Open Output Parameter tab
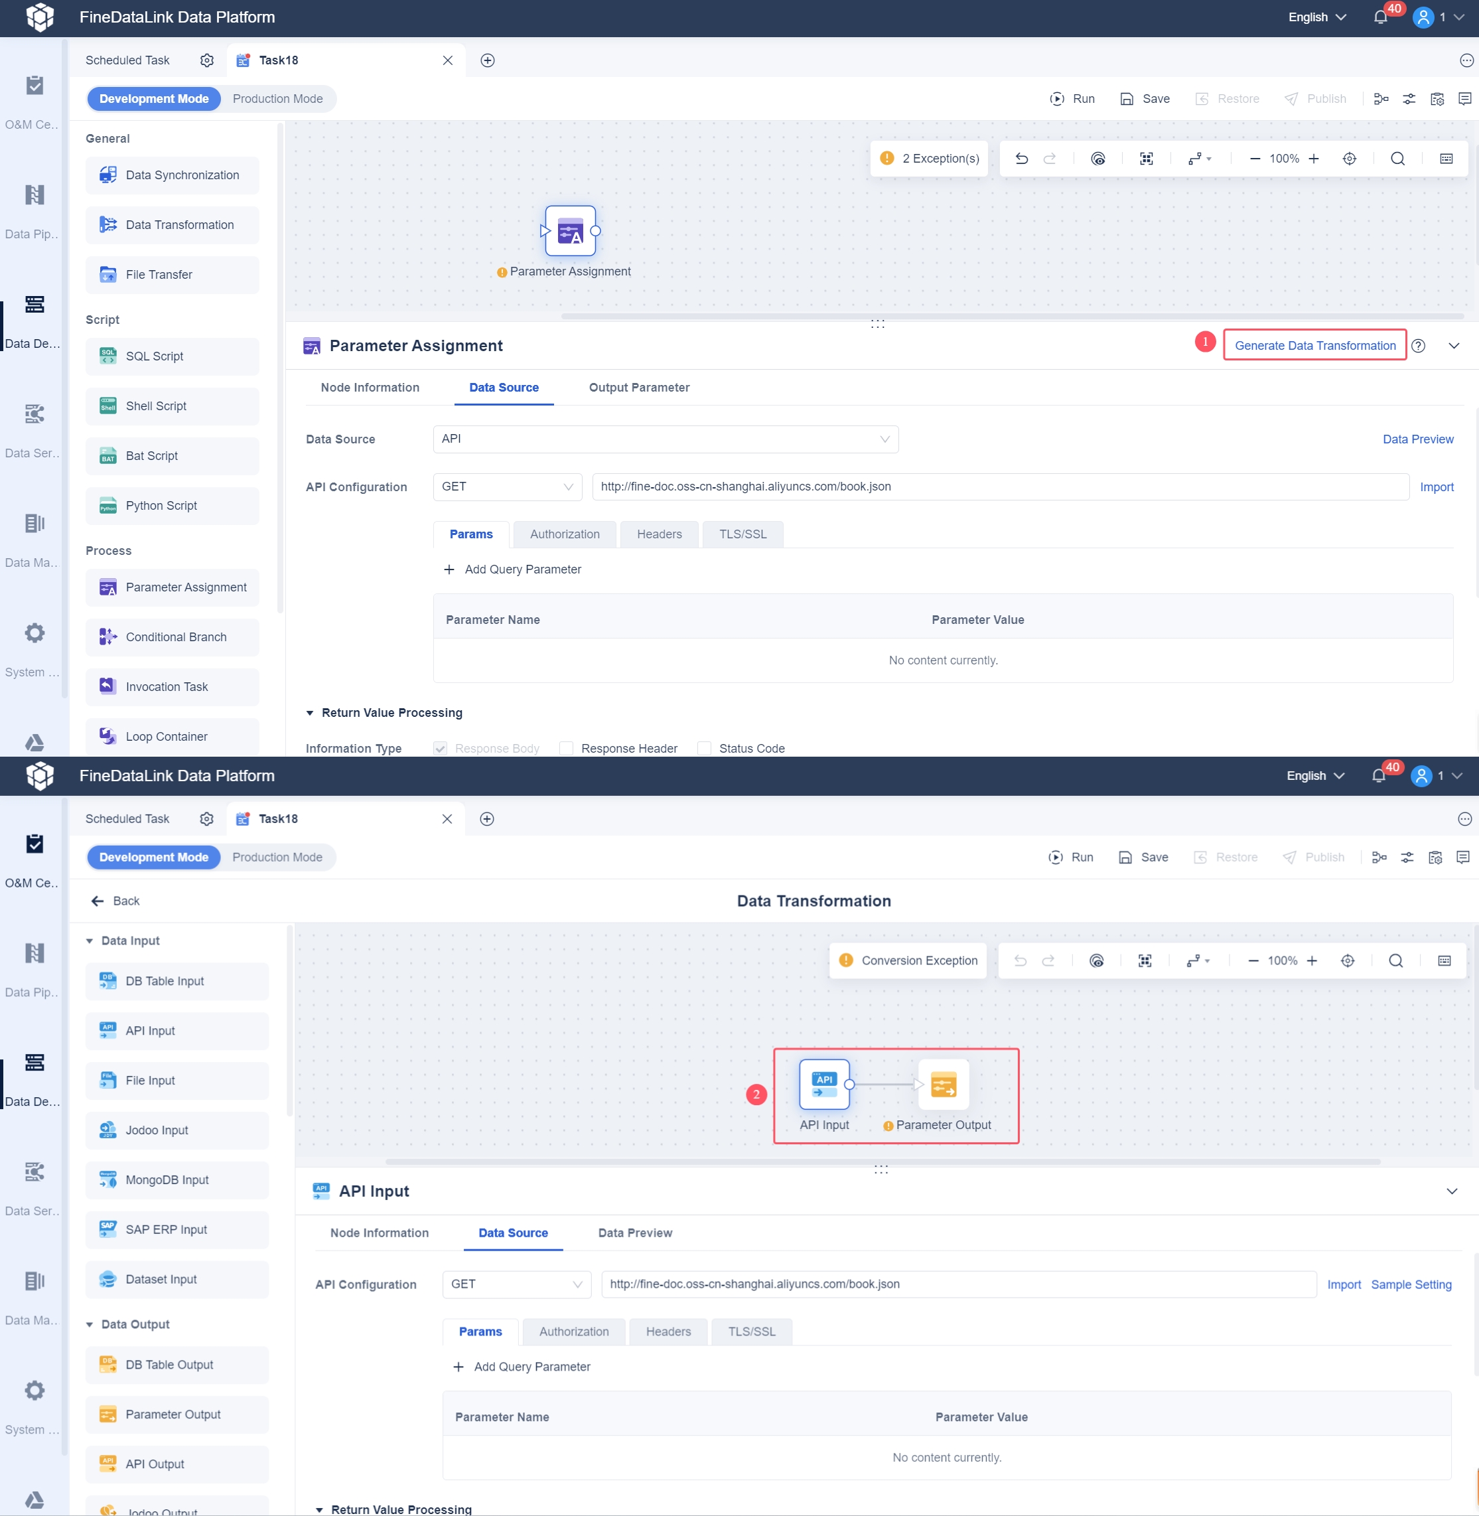The width and height of the screenshot is (1479, 1516). tap(639, 387)
